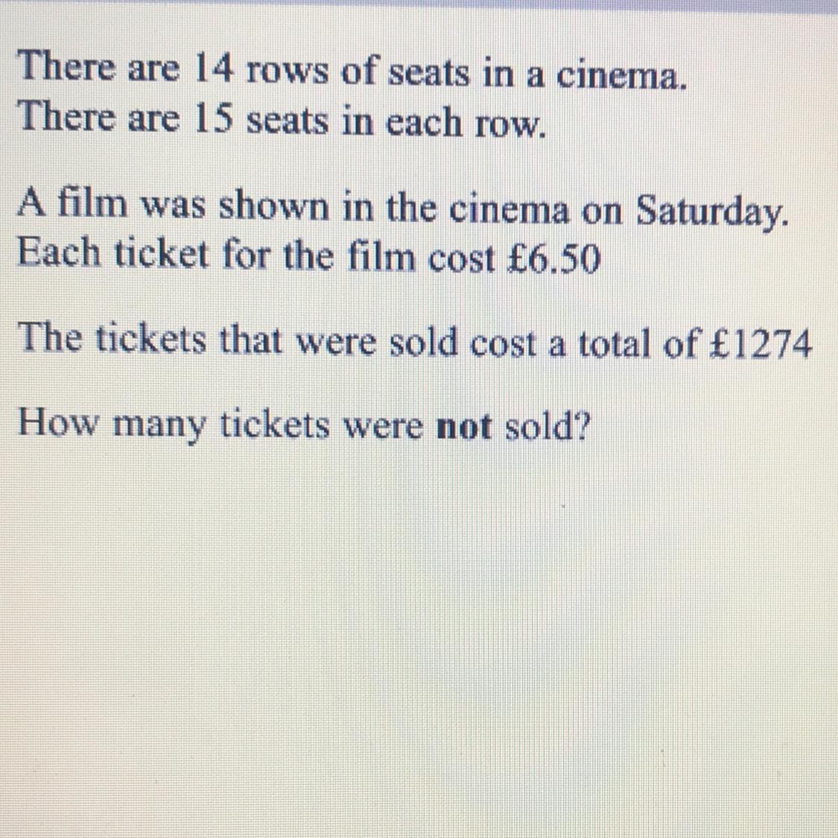
Task: Click the word 'shown' in the third line
Action: (x=273, y=206)
